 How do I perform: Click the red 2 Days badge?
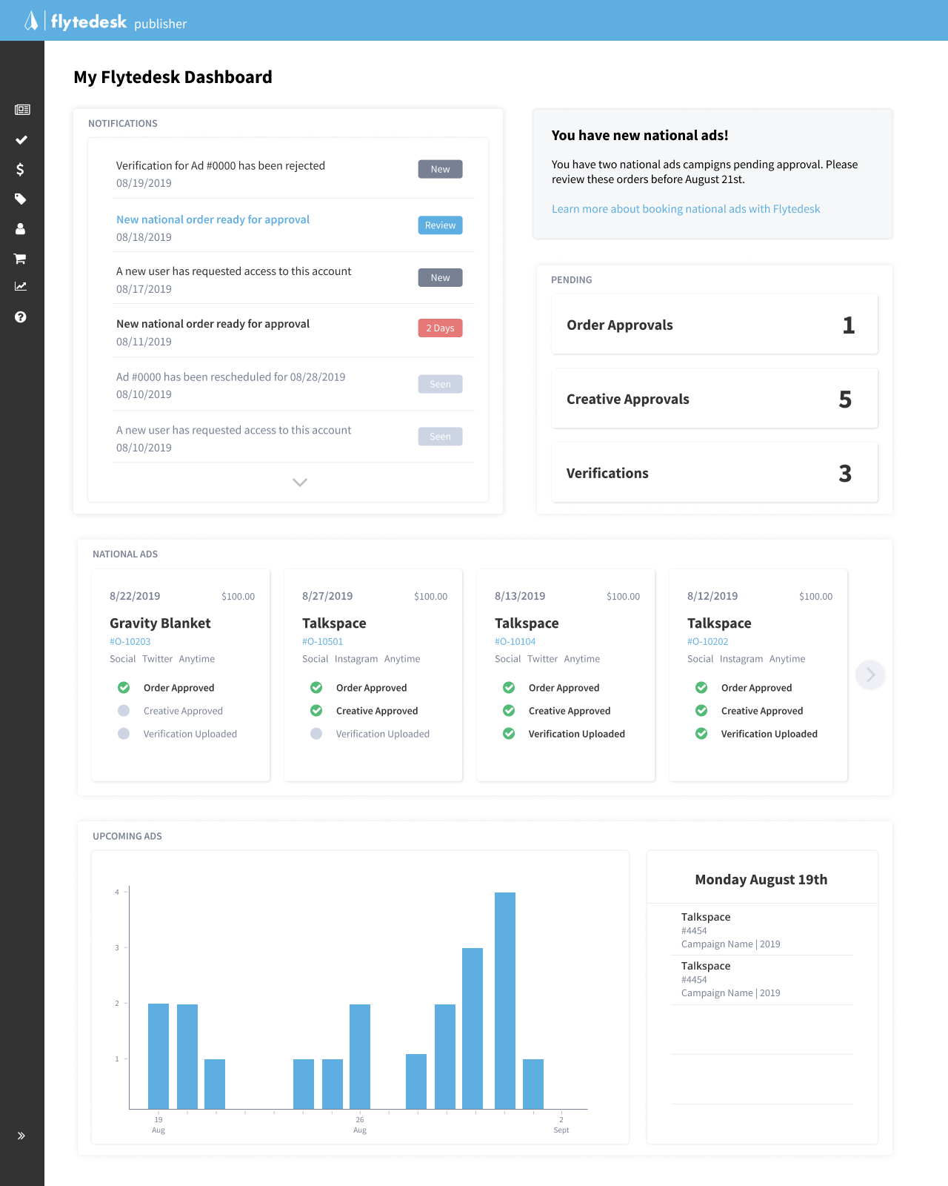click(x=440, y=328)
